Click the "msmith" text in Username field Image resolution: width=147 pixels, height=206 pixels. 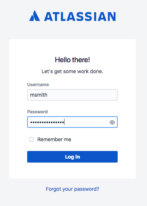coord(39,95)
